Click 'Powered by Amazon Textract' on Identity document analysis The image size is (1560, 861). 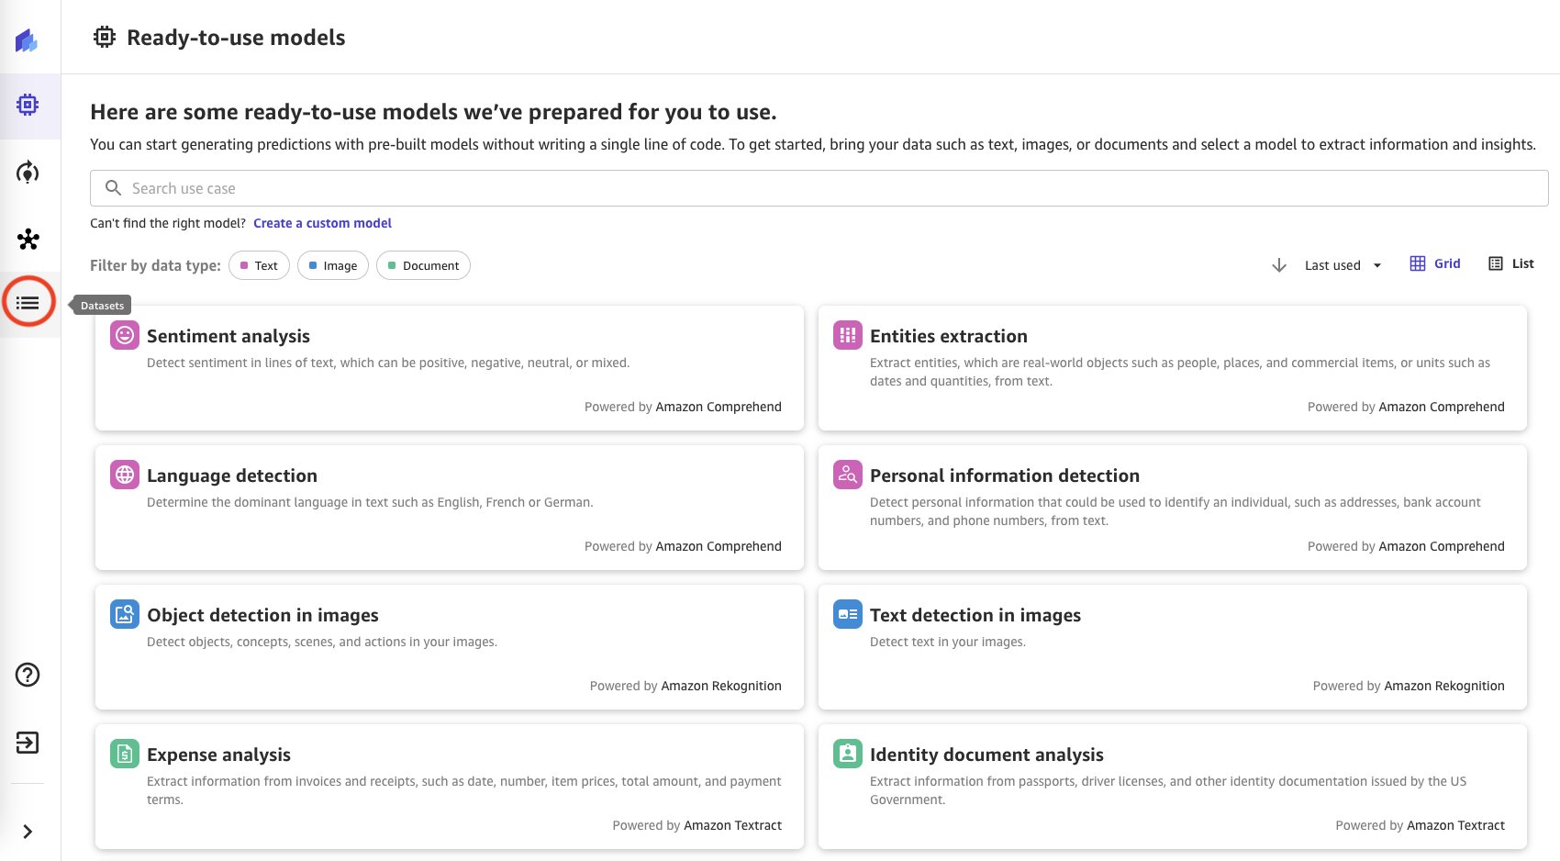coord(1421,825)
